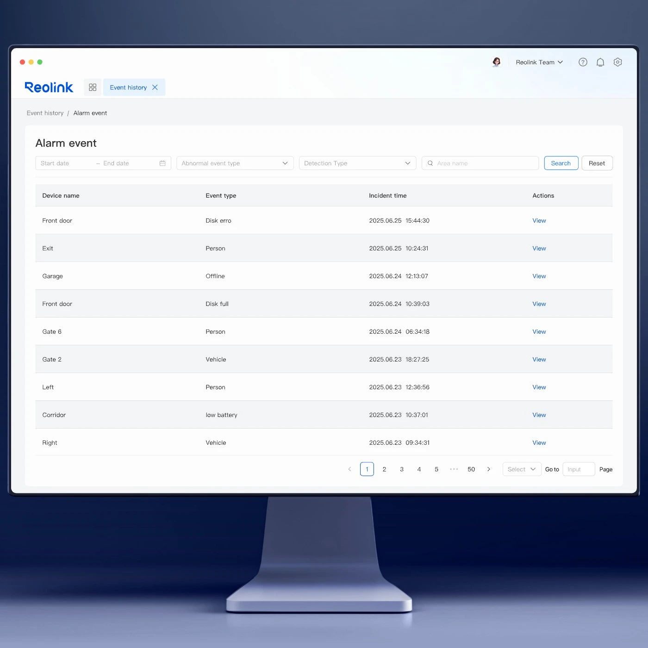
Task: Click the user avatar icon
Action: (x=497, y=62)
